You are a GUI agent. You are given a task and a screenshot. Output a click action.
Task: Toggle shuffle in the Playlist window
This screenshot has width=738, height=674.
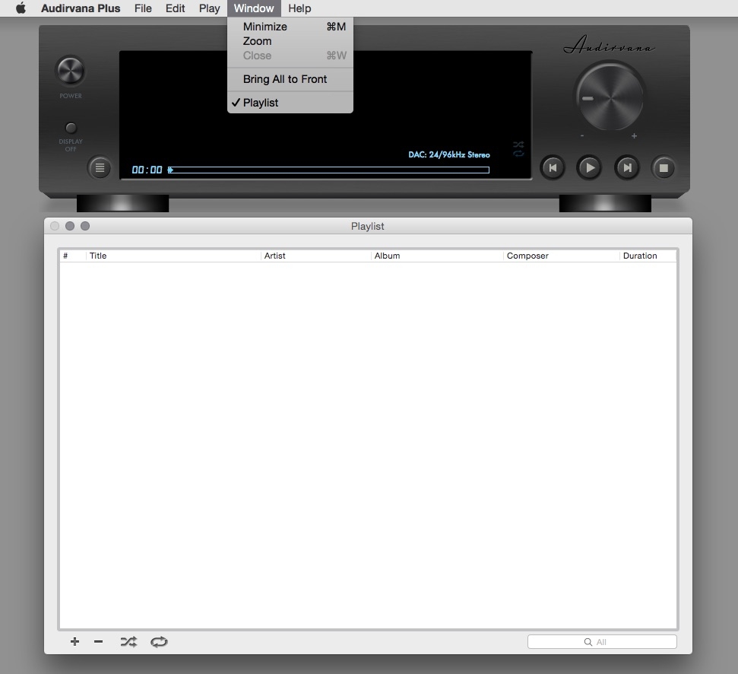(128, 641)
